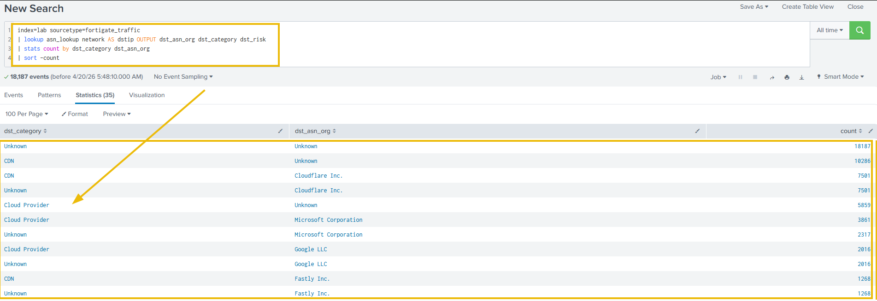The height and width of the screenshot is (301, 877).
Task: Change search mode via Smart Mode dropdown
Action: click(841, 77)
